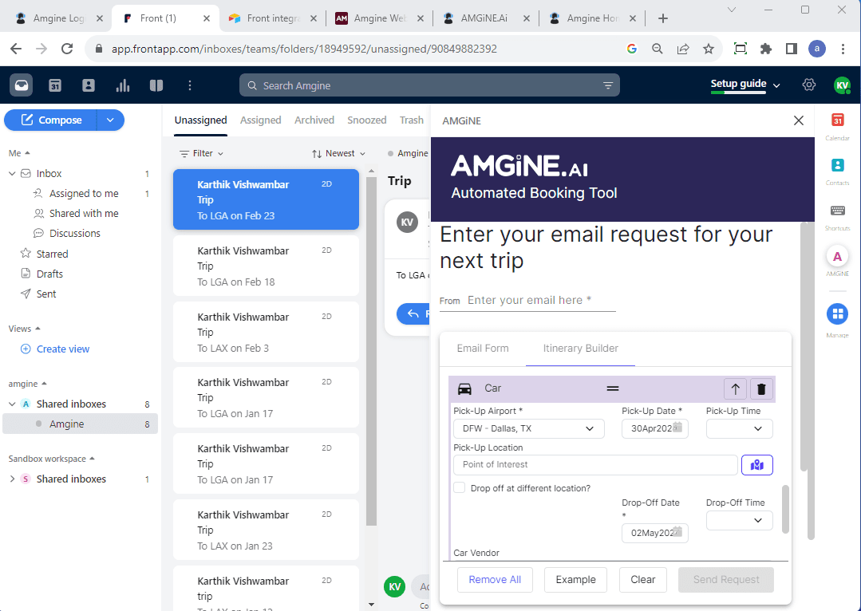This screenshot has height=611, width=861.
Task: Open the map picker for Pick-Up Location
Action: [757, 465]
